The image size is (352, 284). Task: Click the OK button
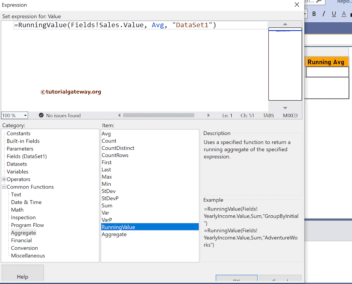[236, 279]
